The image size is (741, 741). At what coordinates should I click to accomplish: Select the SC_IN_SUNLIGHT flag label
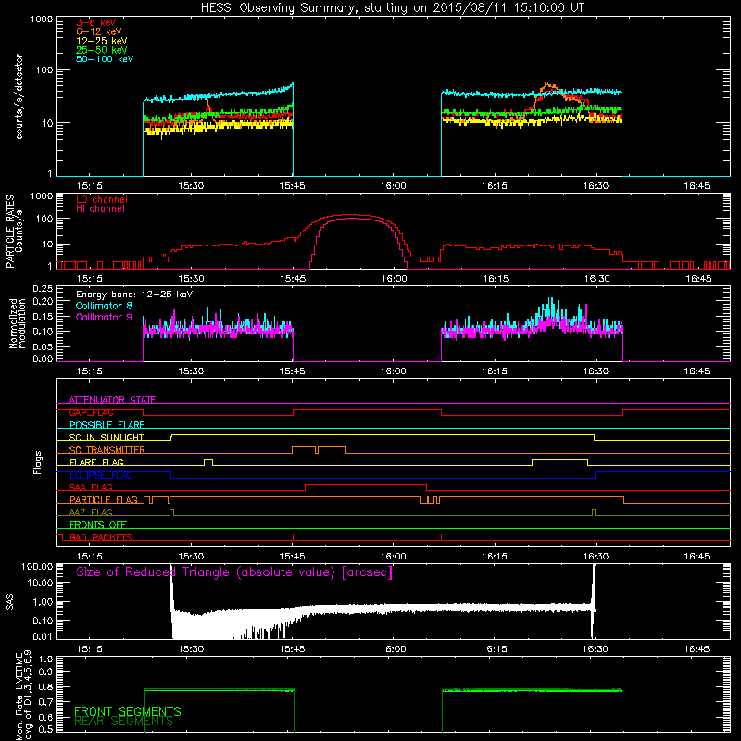pyautogui.click(x=107, y=437)
